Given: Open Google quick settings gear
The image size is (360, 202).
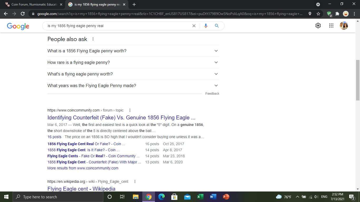Looking at the screenshot, I should (318, 26).
